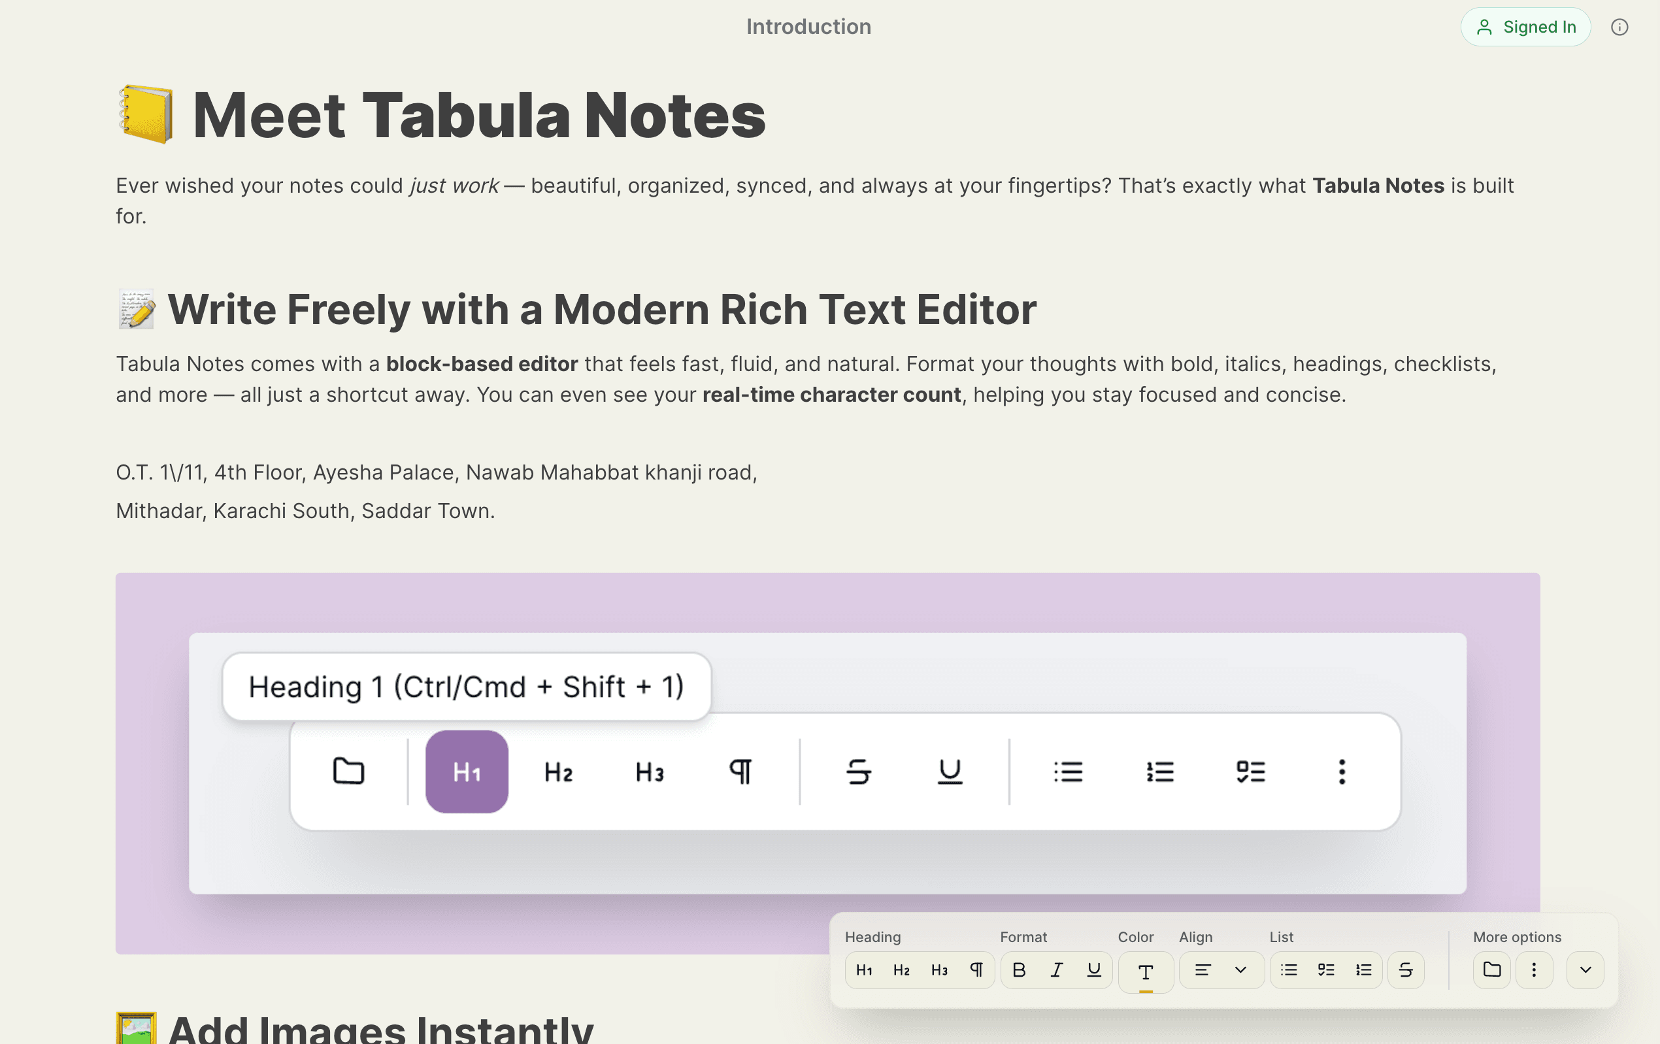
Task: Select the Italic icon under Format
Action: point(1056,970)
